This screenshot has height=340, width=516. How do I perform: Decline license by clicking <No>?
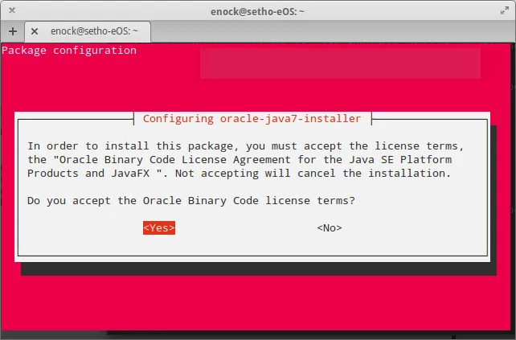coord(330,227)
